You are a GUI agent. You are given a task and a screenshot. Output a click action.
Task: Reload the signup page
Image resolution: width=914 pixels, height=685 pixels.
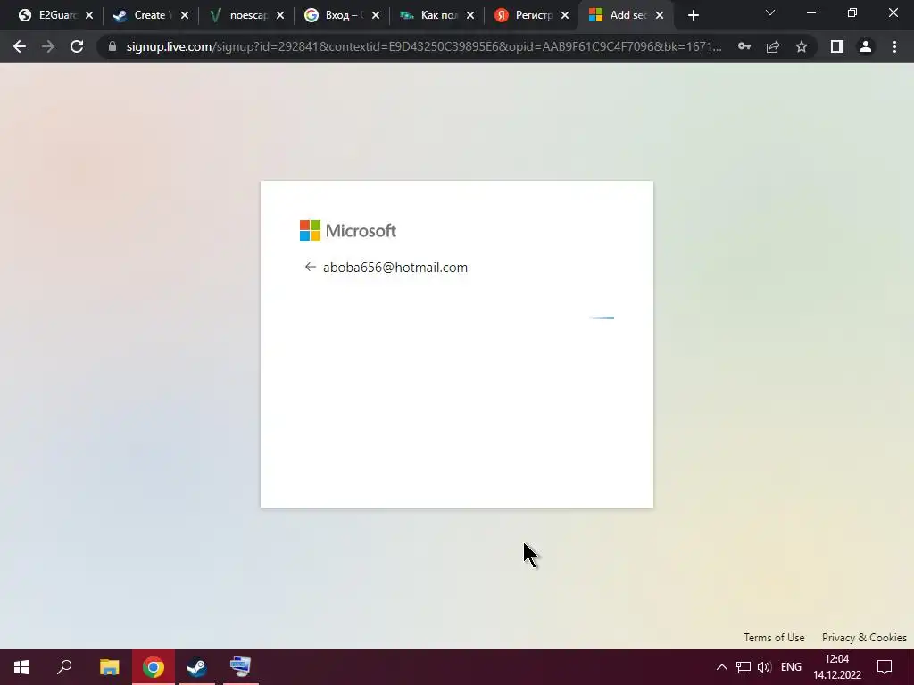77,46
